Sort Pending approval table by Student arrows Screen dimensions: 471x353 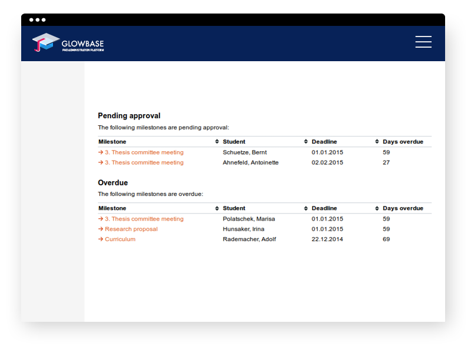coord(306,141)
